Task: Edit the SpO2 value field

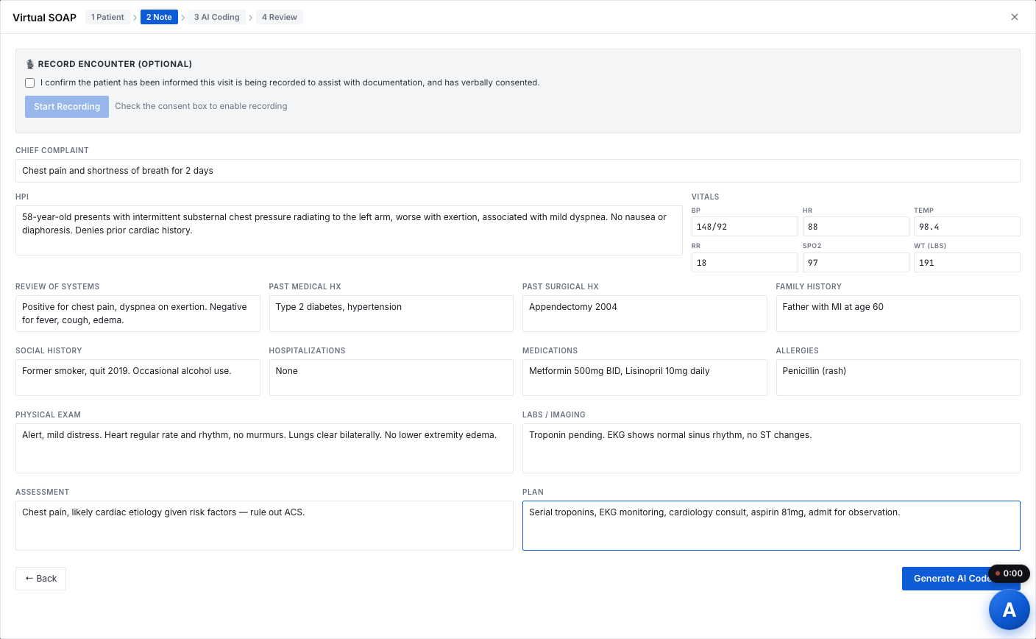Action: 856,263
